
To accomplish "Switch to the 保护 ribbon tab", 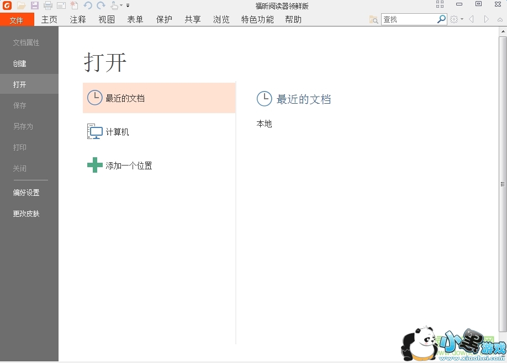I will click(164, 19).
